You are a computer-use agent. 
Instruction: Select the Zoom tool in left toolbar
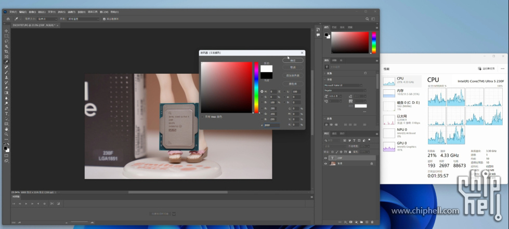(x=6, y=134)
